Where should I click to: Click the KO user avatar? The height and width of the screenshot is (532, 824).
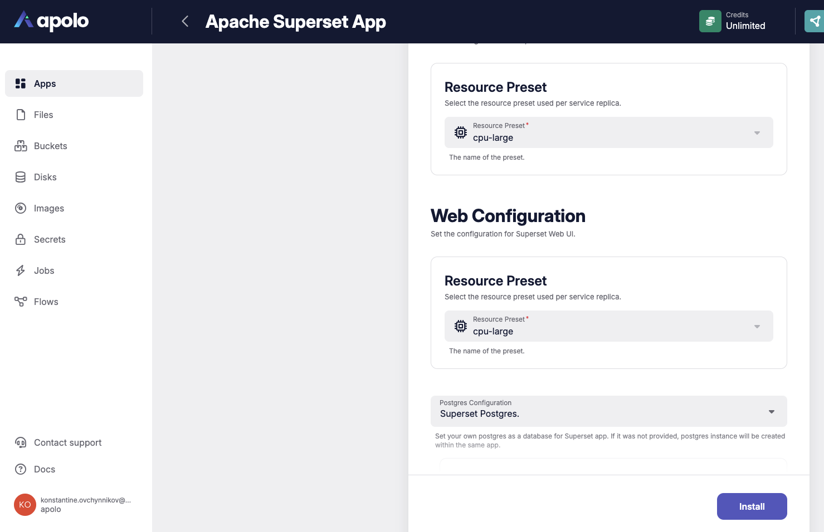click(x=25, y=505)
